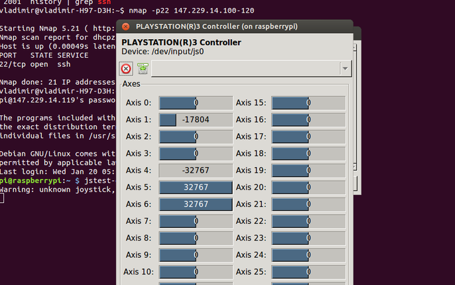Click the Axis 7 progress bar

(x=196, y=221)
